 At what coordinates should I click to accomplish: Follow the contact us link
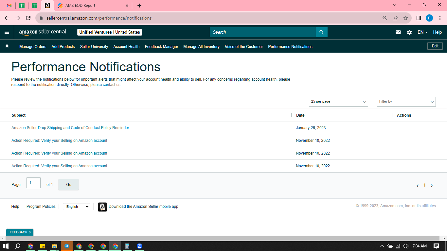[111, 85]
